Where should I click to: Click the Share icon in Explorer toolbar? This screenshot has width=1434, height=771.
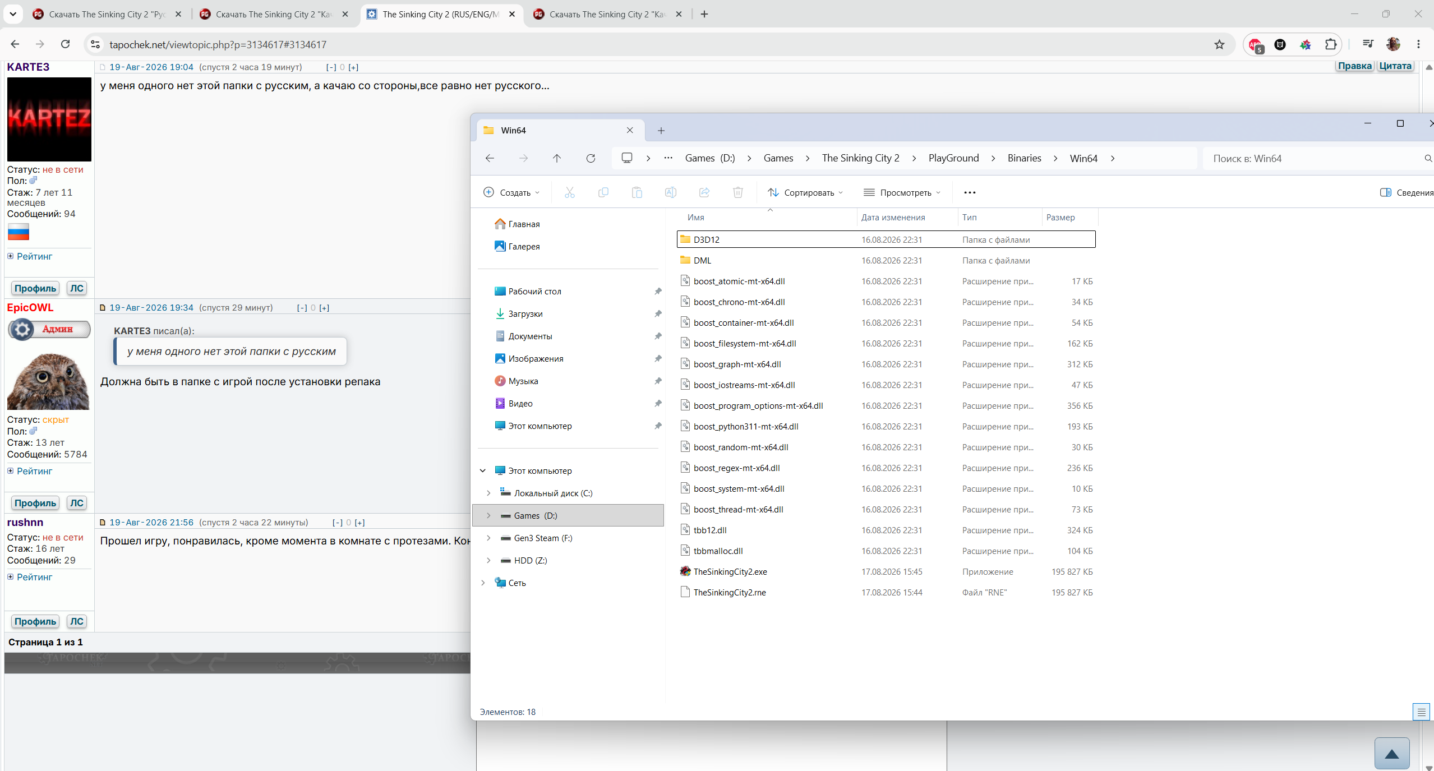(704, 192)
